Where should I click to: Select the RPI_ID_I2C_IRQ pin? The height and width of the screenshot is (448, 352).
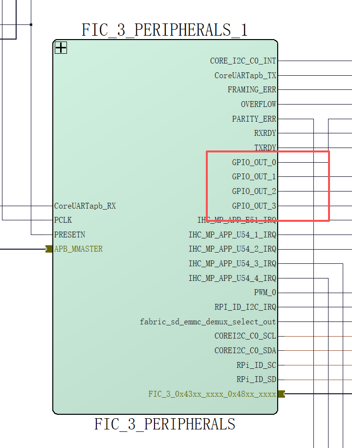(x=245, y=307)
